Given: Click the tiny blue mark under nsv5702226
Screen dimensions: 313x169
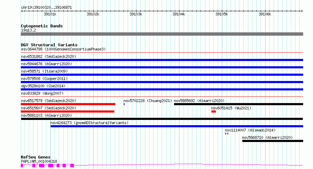Looking at the screenshot, I should [x=124, y=104].
